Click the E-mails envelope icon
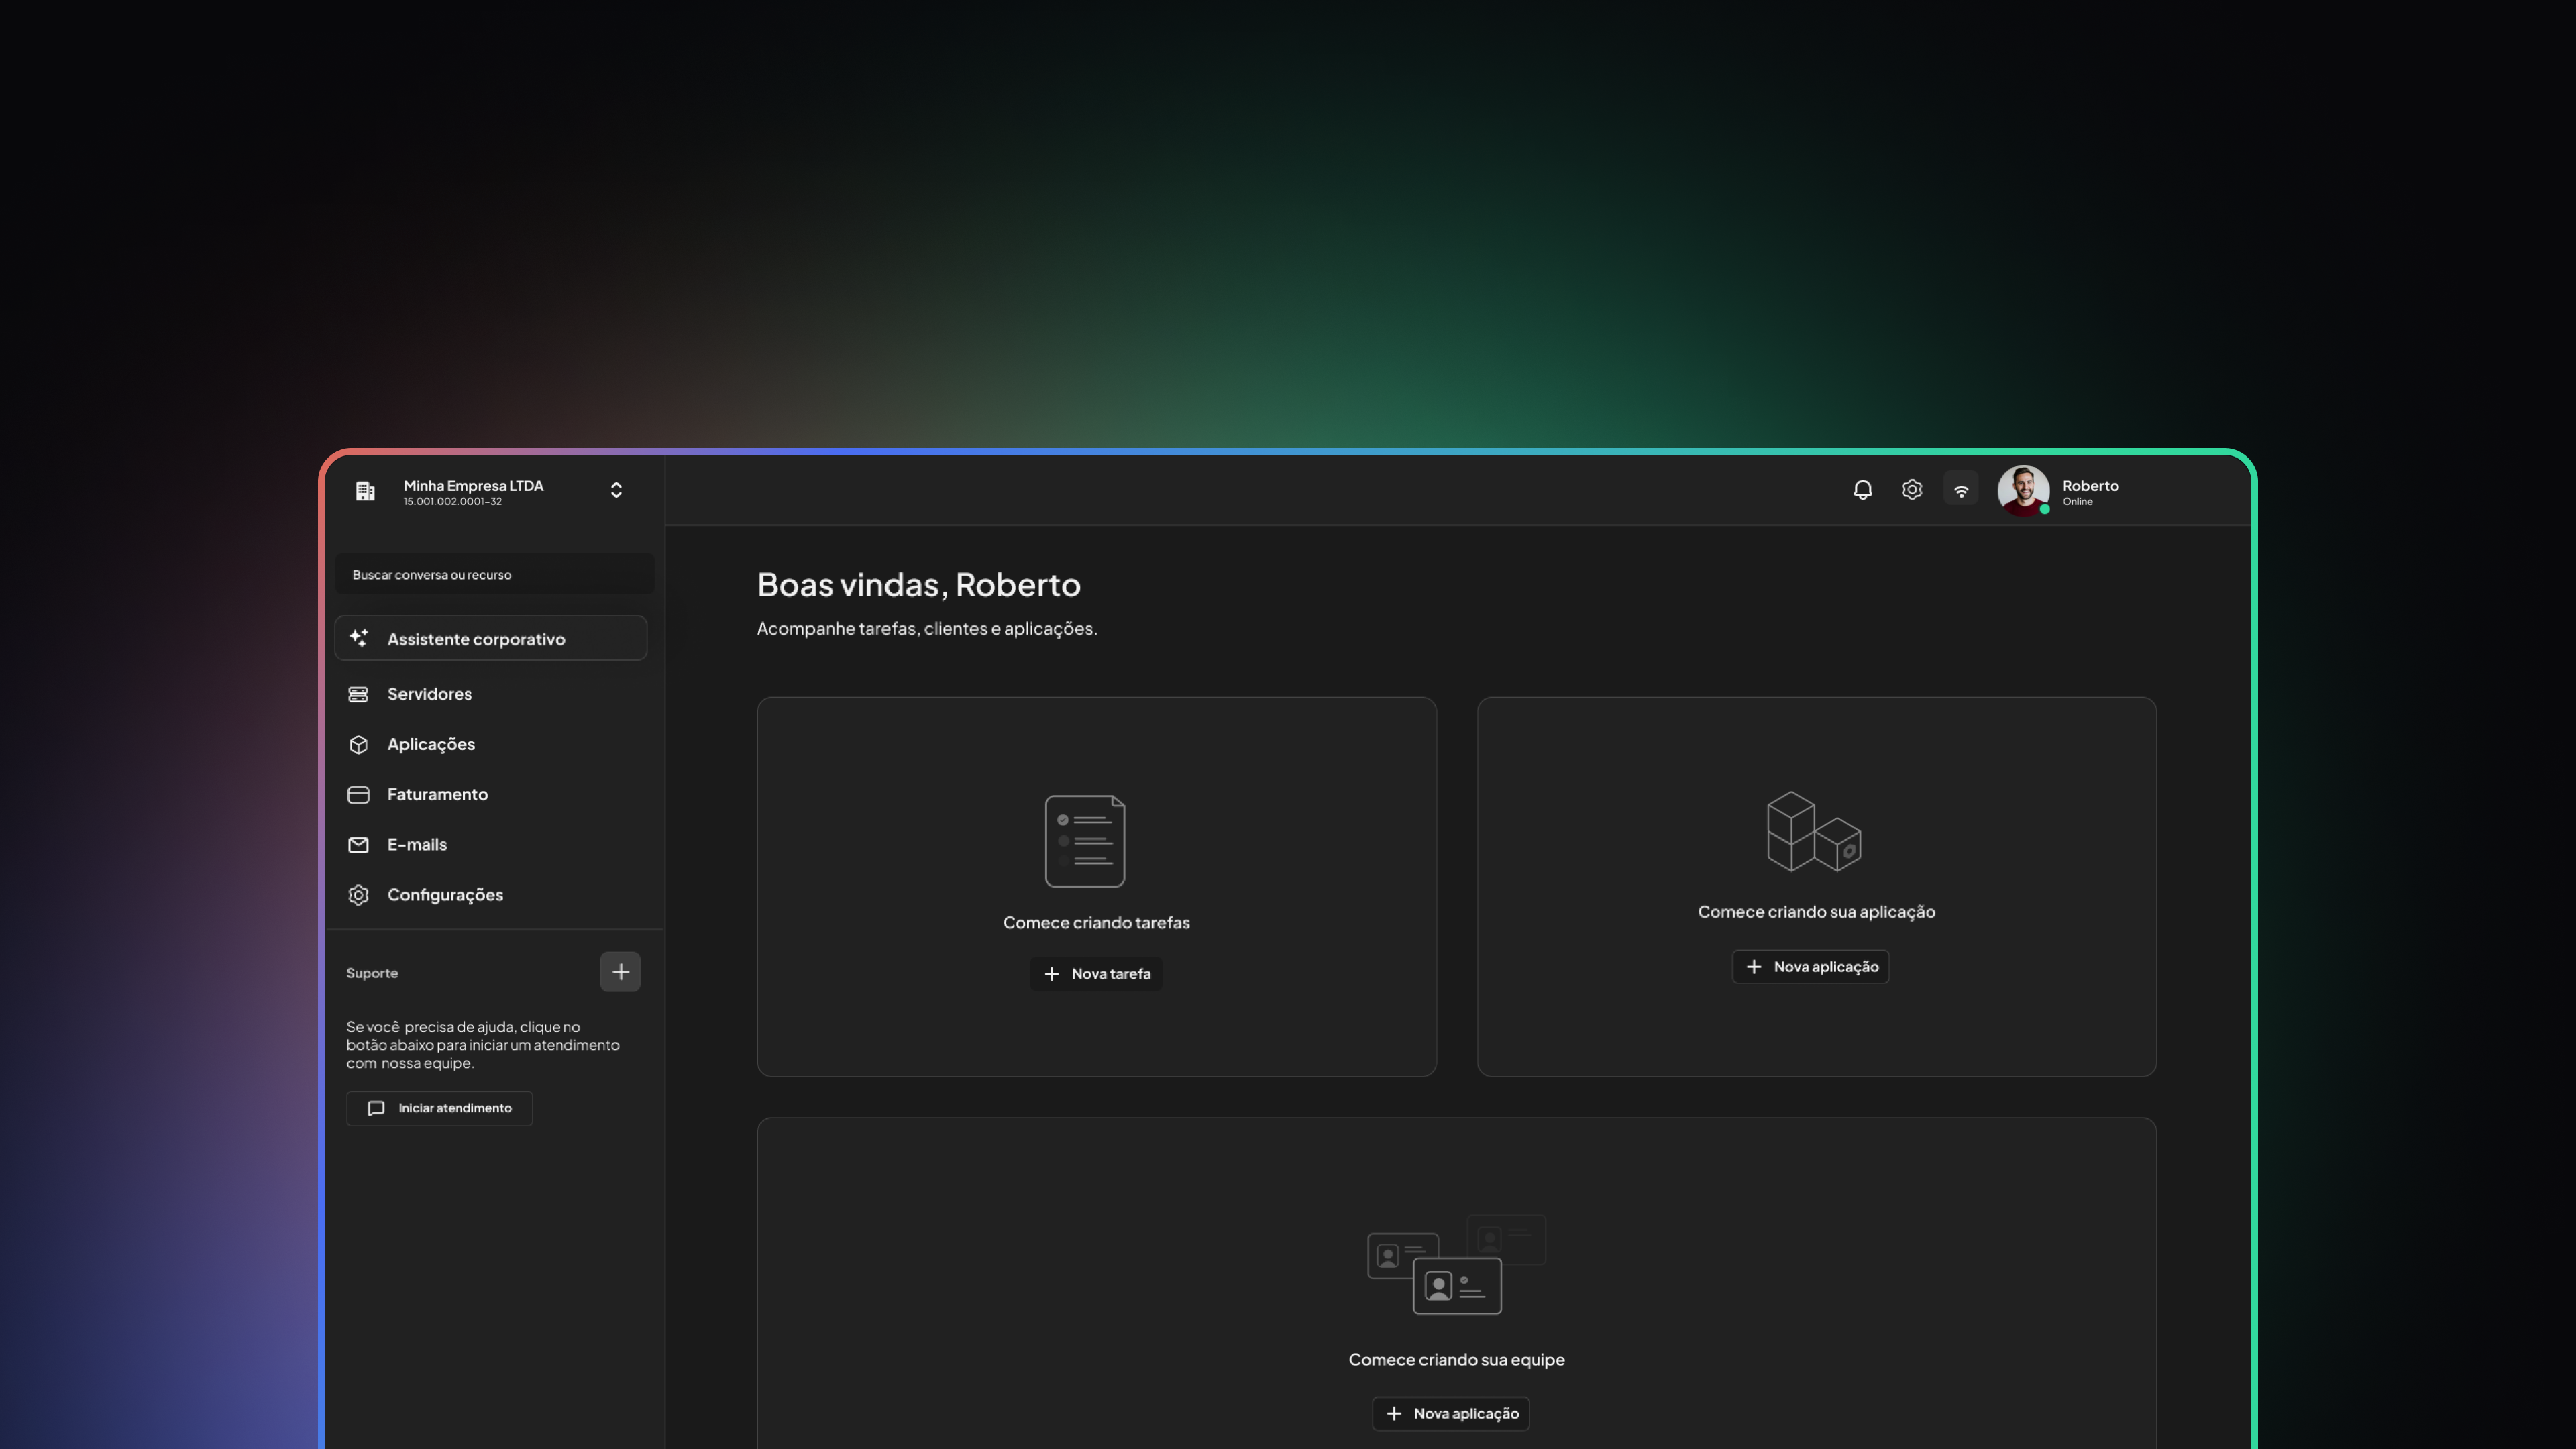2576x1449 pixels. click(358, 845)
